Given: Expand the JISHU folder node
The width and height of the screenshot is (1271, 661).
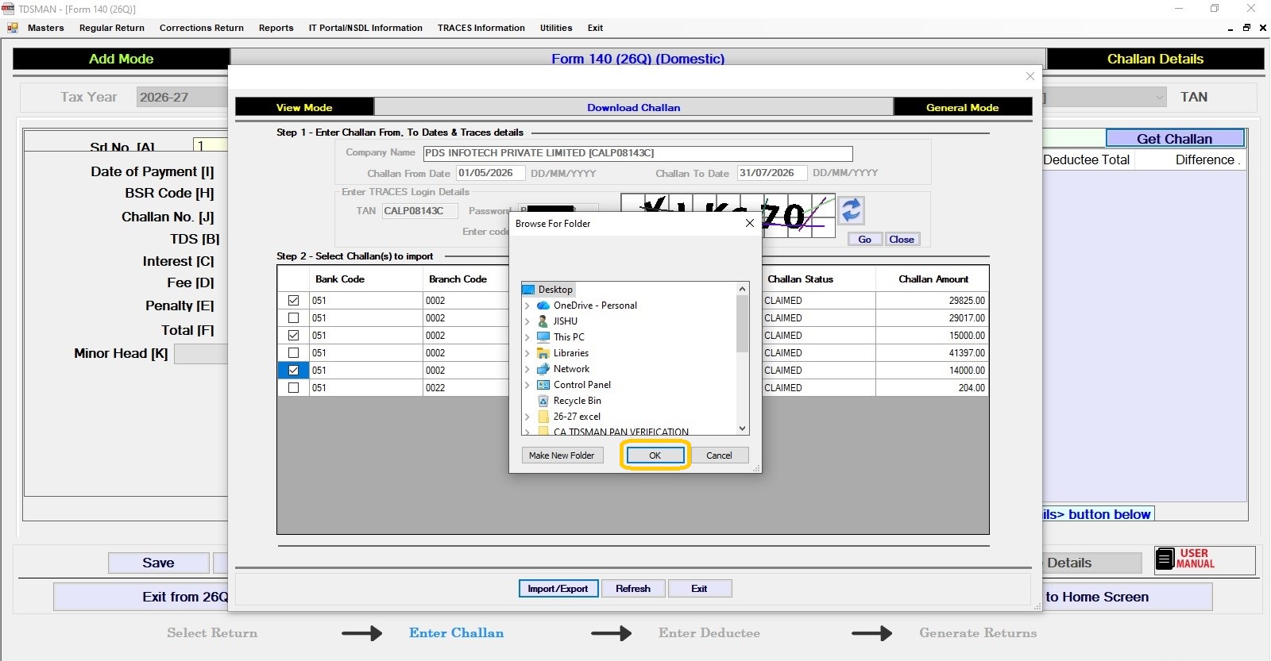Looking at the screenshot, I should pos(527,321).
